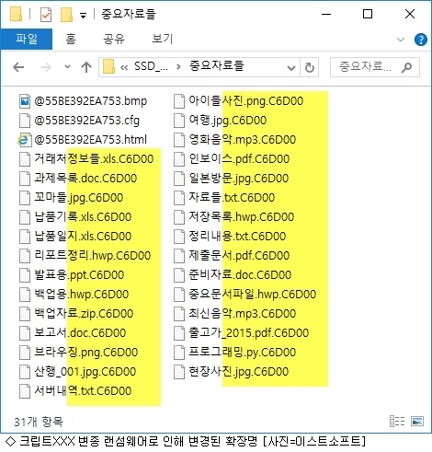Select file @55BE392EA753.html
The image size is (432, 452).
[x=83, y=140]
